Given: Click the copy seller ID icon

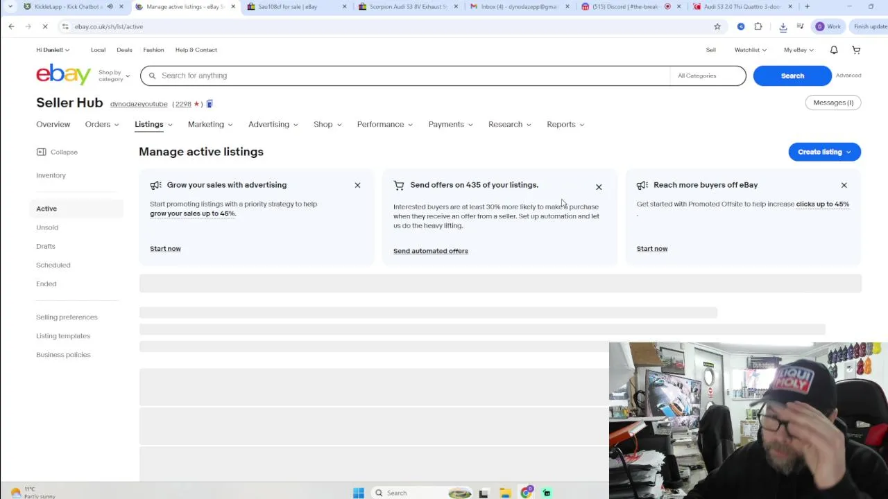Looking at the screenshot, I should (x=210, y=104).
